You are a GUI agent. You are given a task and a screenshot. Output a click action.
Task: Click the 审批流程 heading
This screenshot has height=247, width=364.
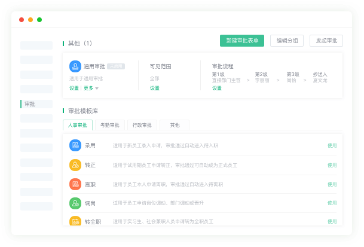click(222, 66)
